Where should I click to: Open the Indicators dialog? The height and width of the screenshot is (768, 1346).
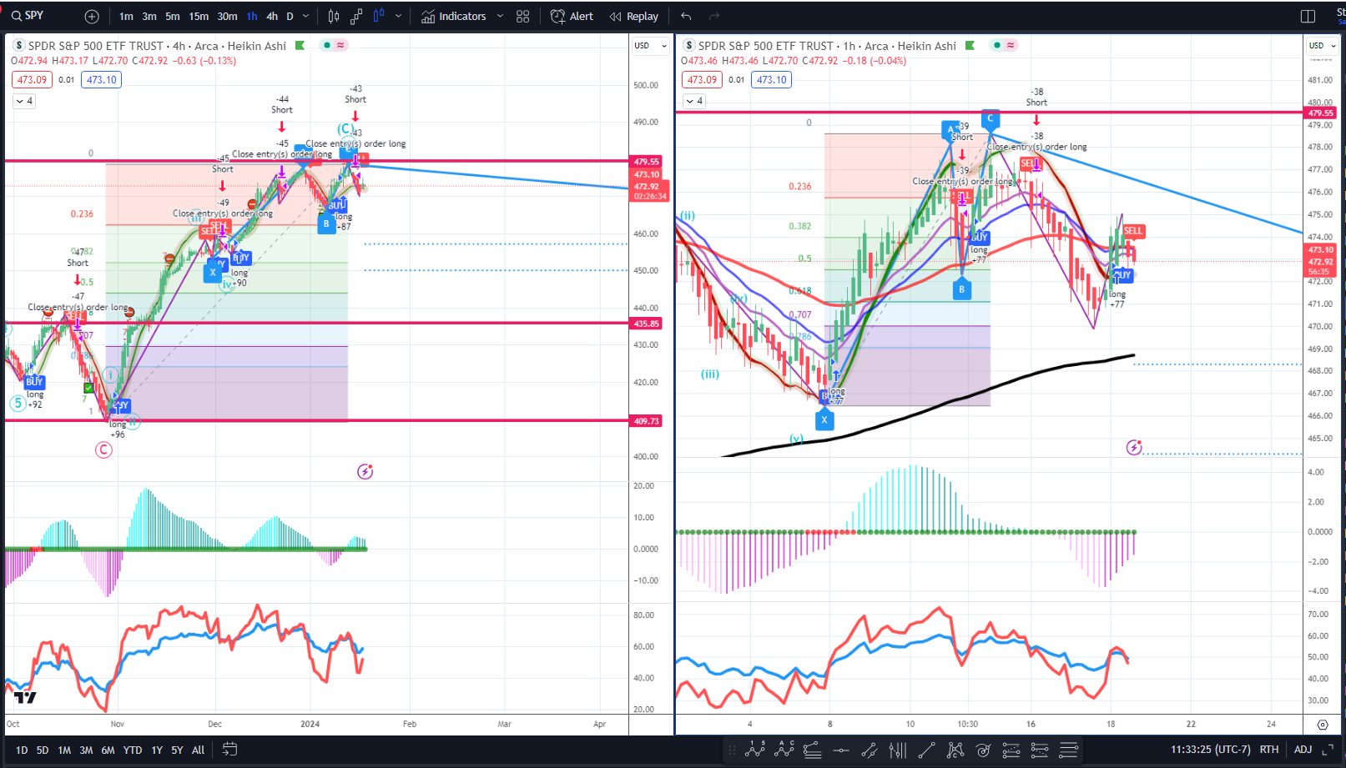[453, 17]
